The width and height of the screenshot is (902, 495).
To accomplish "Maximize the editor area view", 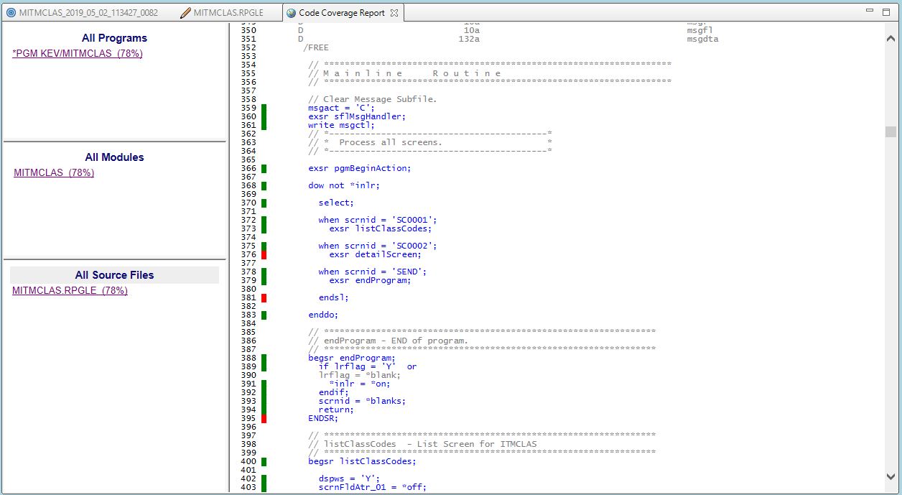I will point(888,11).
